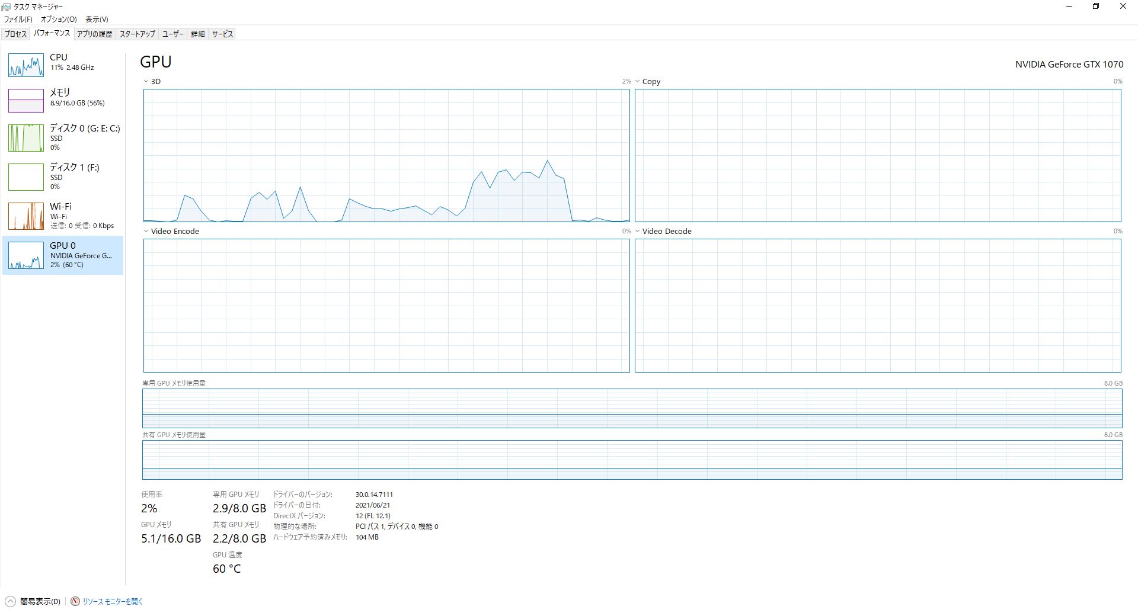Click the 使用率 2% value
The width and height of the screenshot is (1138, 616).
tap(149, 509)
